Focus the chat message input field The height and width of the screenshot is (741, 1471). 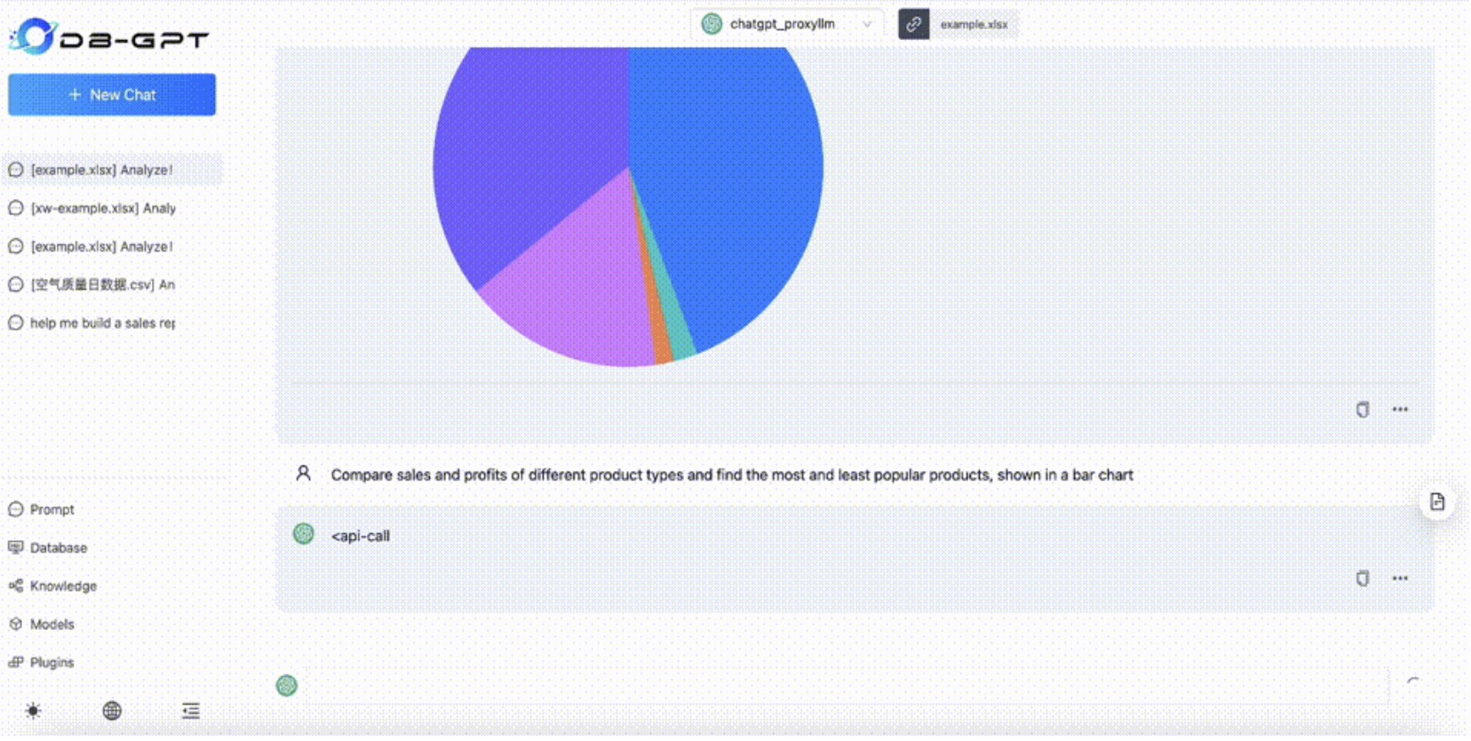pyautogui.click(x=844, y=686)
